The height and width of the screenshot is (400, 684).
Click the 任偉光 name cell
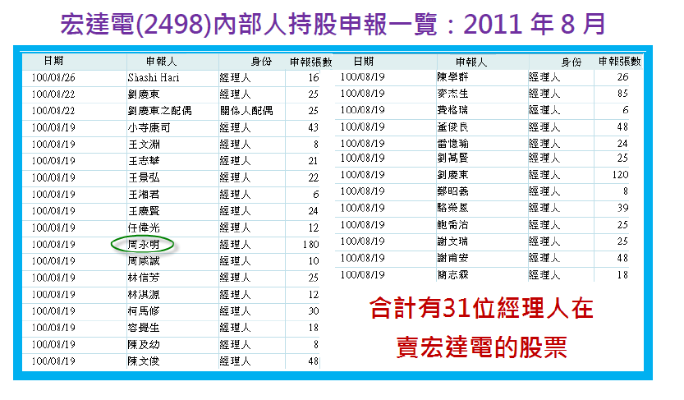[x=144, y=228]
